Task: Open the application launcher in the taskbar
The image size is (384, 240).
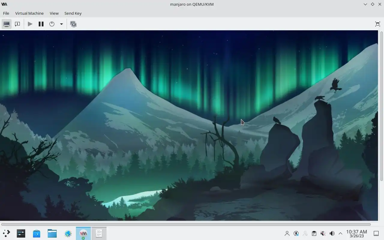Action: (x=6, y=233)
